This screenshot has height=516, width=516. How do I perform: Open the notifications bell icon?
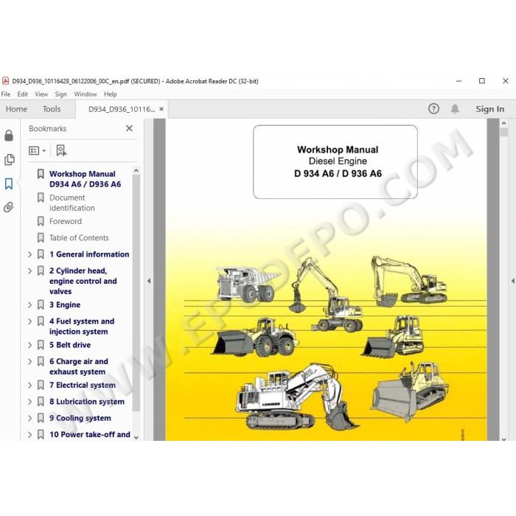coord(455,108)
